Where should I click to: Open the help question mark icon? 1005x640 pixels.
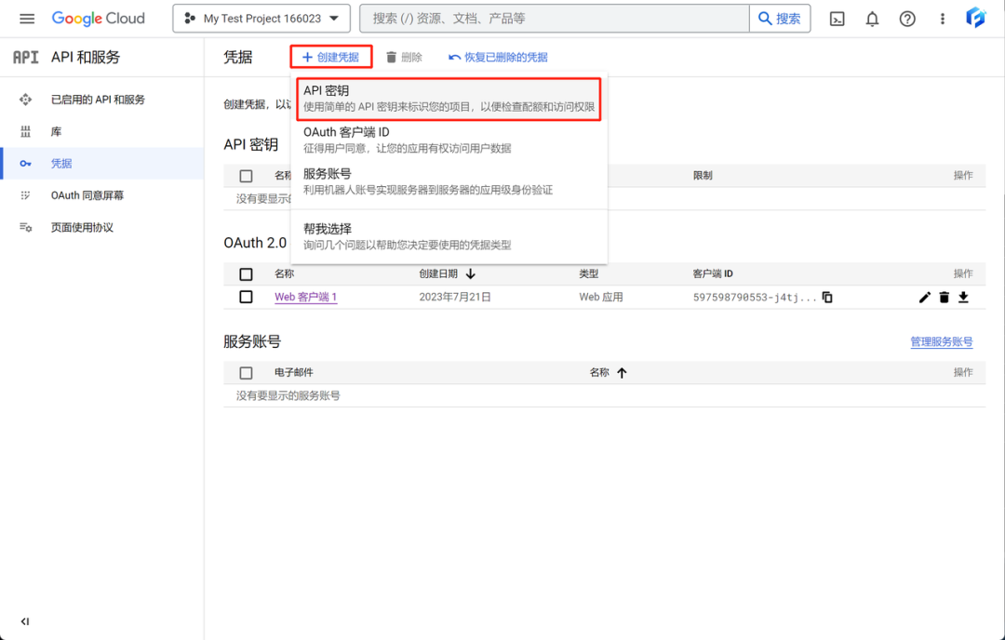point(907,19)
